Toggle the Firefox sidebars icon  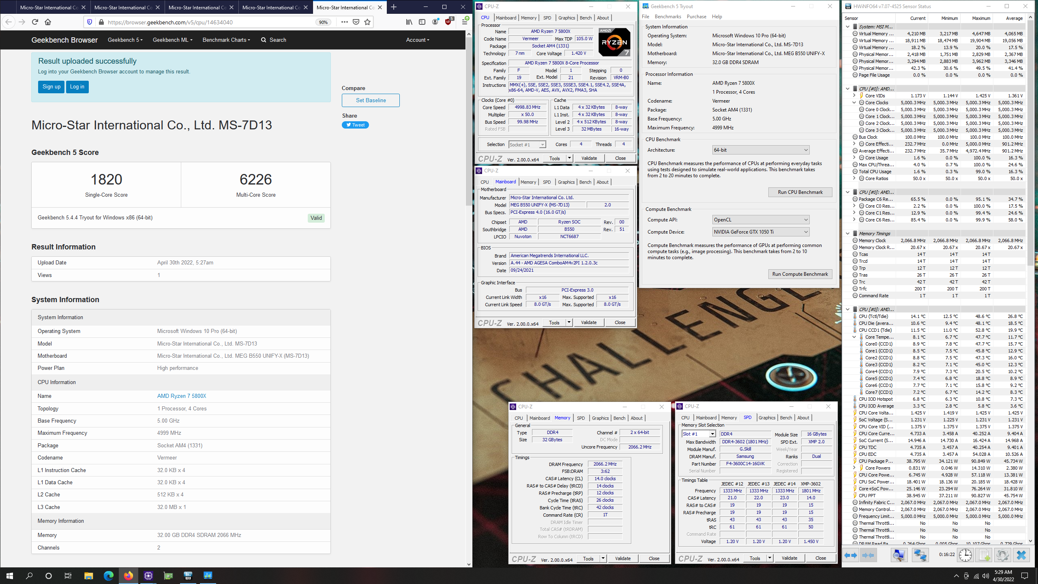click(422, 22)
